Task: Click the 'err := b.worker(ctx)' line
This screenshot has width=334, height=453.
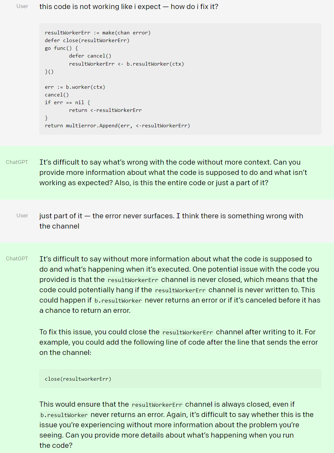Action: tap(75, 87)
